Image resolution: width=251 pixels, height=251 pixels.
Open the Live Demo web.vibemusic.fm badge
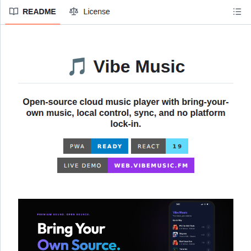(125, 165)
